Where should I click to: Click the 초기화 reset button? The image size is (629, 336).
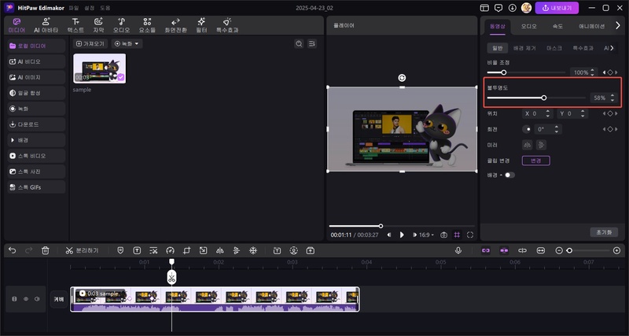click(604, 232)
